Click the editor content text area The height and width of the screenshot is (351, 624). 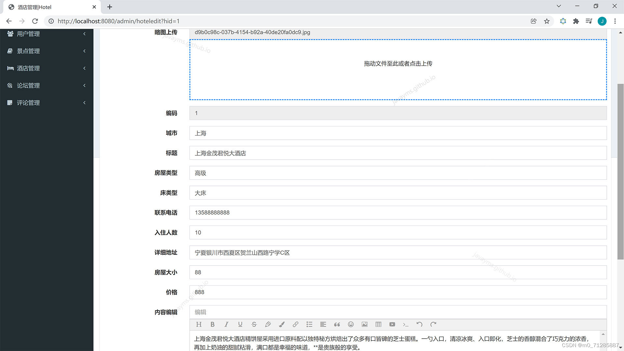point(395,341)
